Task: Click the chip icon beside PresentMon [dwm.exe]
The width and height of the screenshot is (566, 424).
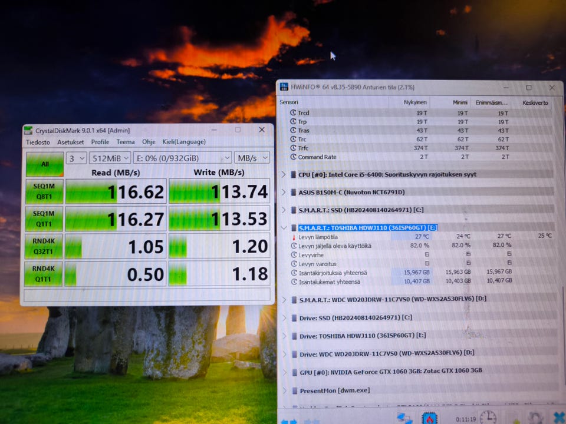Action: tap(295, 390)
